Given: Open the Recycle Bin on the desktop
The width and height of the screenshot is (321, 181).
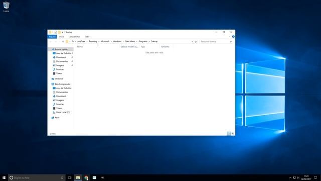Looking at the screenshot, I should tap(6, 7).
